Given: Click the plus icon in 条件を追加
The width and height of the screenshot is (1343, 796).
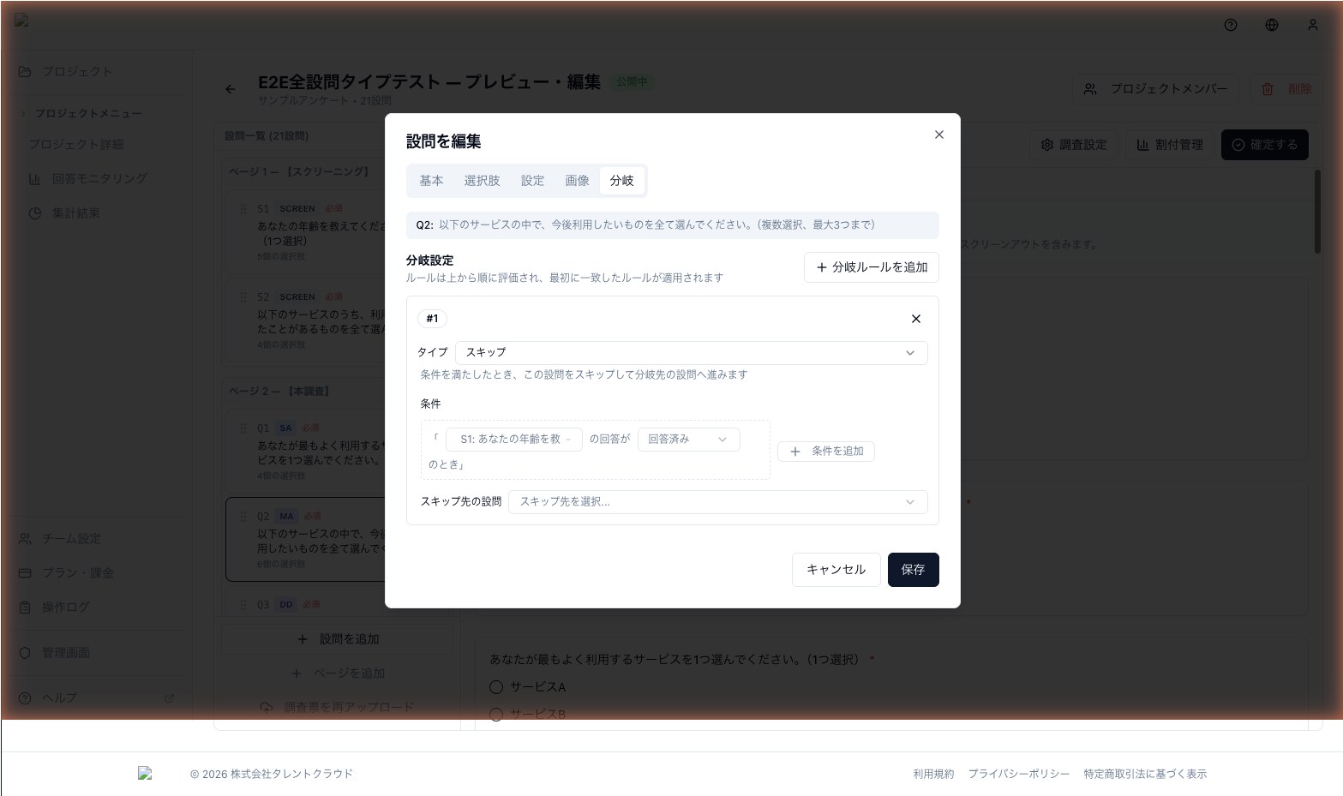Looking at the screenshot, I should (x=795, y=452).
